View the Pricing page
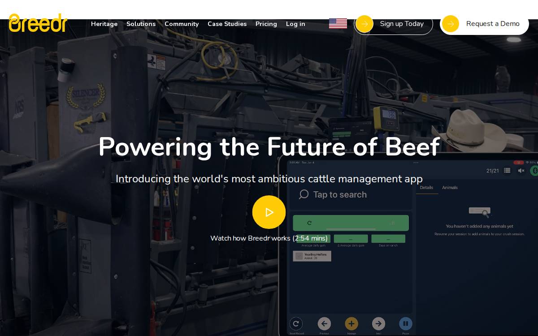This screenshot has height=336, width=538. [266, 24]
